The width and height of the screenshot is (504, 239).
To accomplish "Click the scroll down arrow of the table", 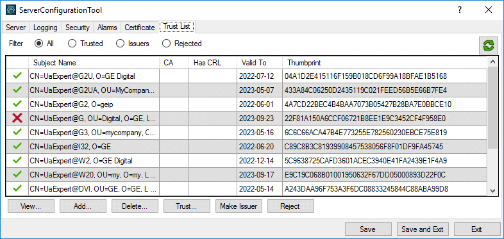I will click(x=492, y=190).
